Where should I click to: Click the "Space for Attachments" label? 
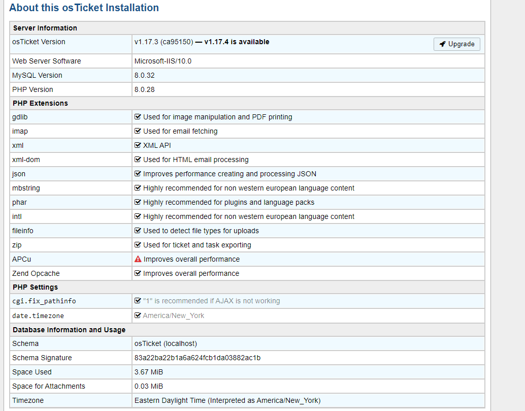[x=49, y=386]
